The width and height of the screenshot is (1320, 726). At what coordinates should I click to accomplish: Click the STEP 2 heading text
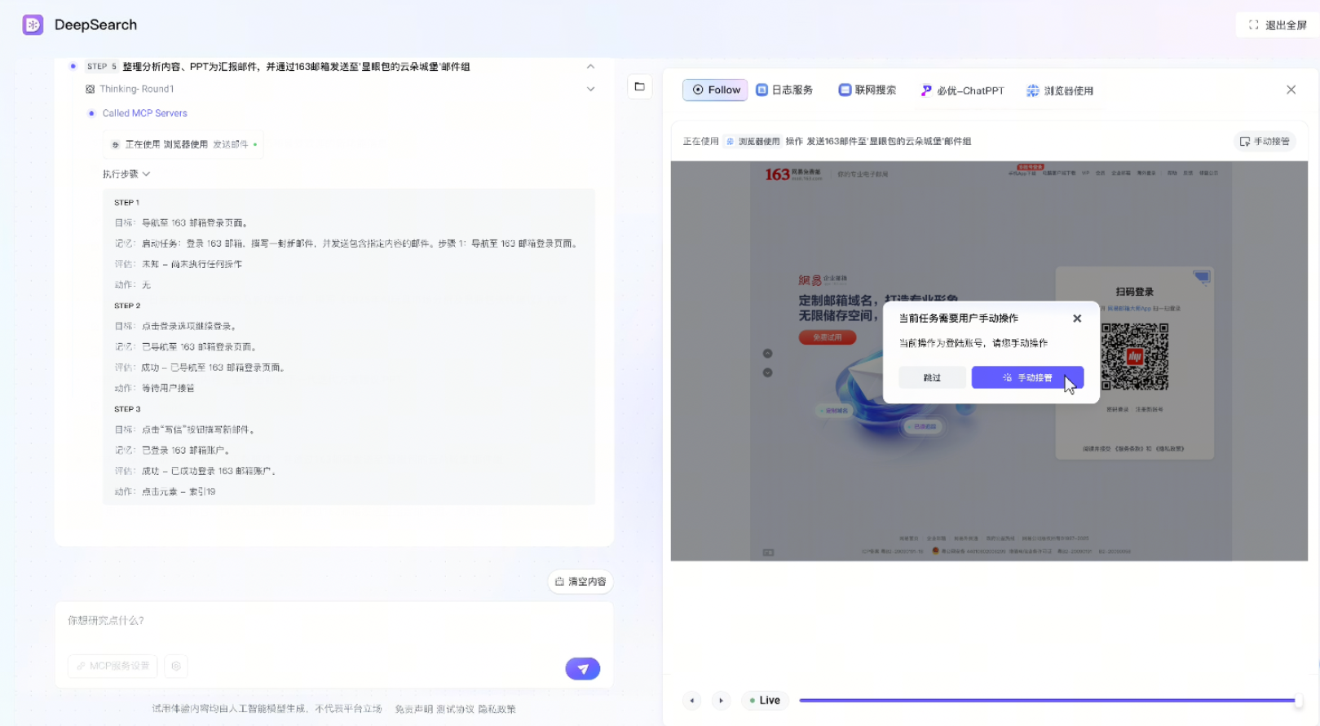pyautogui.click(x=127, y=306)
